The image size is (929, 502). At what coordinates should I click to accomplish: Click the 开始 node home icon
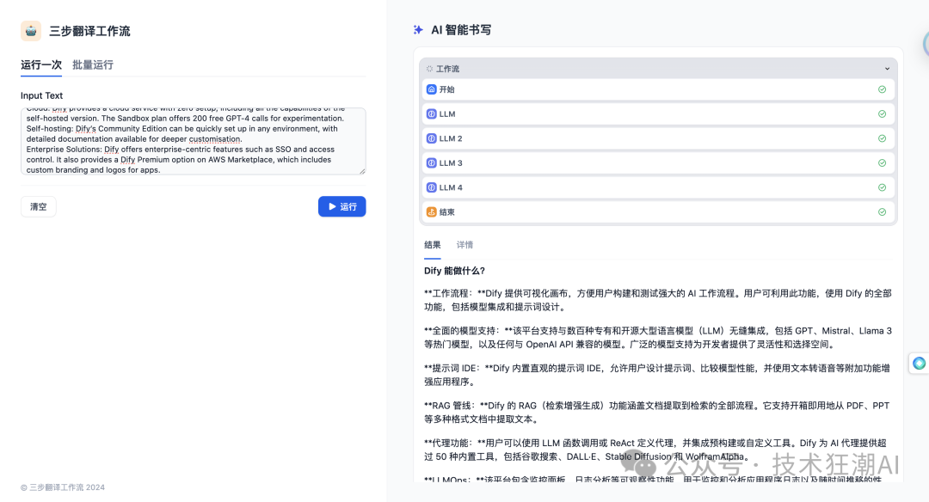(x=431, y=89)
